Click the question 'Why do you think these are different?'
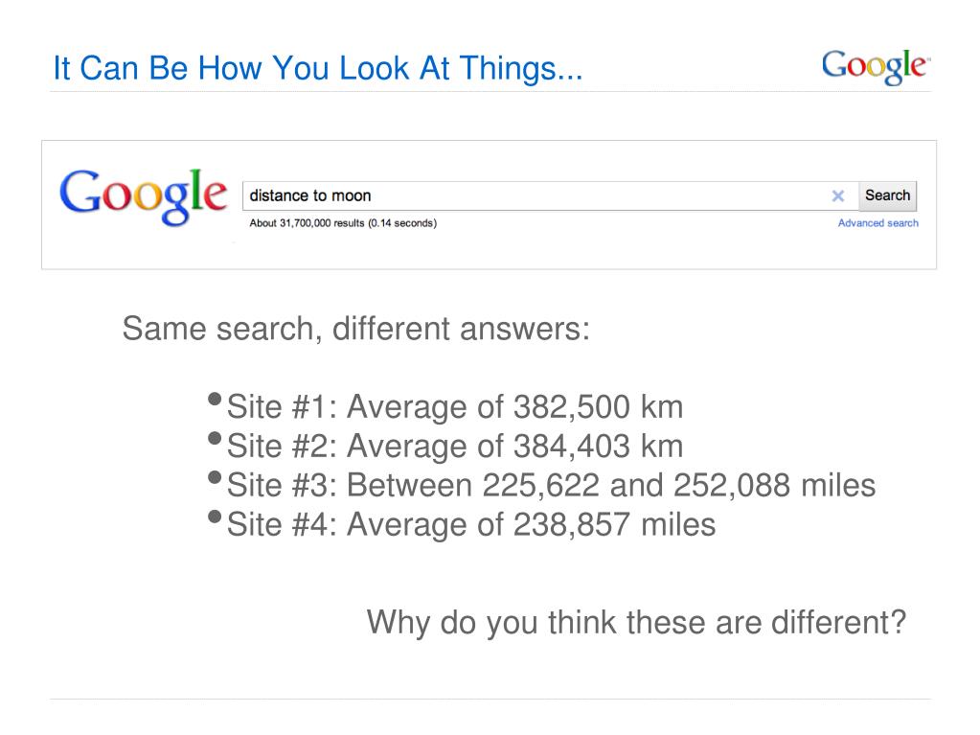980x735 pixels. tap(636, 623)
